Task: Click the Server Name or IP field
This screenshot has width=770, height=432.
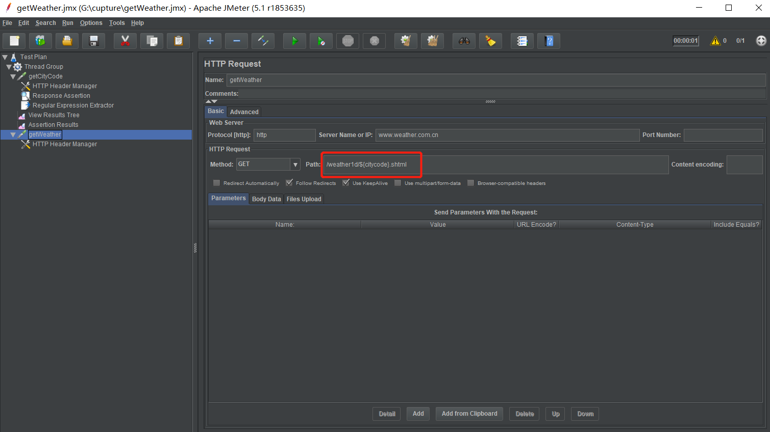Action: pyautogui.click(x=507, y=135)
